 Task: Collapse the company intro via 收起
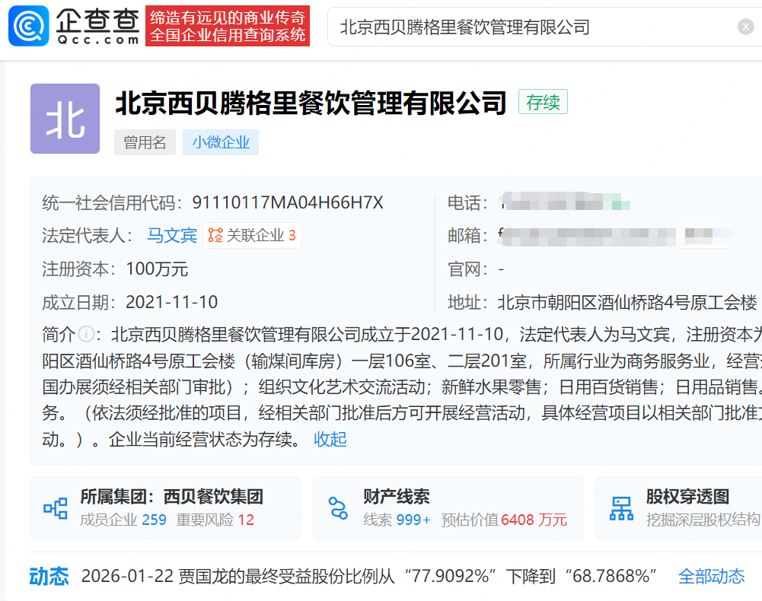330,440
